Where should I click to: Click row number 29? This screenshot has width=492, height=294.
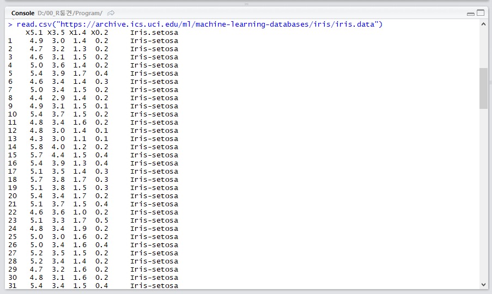[x=12, y=269]
